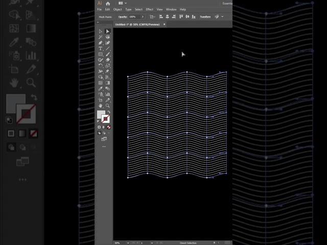Screen dimensions: 327x245
Task: Click the Transform button in control bar
Action: (x=205, y=17)
